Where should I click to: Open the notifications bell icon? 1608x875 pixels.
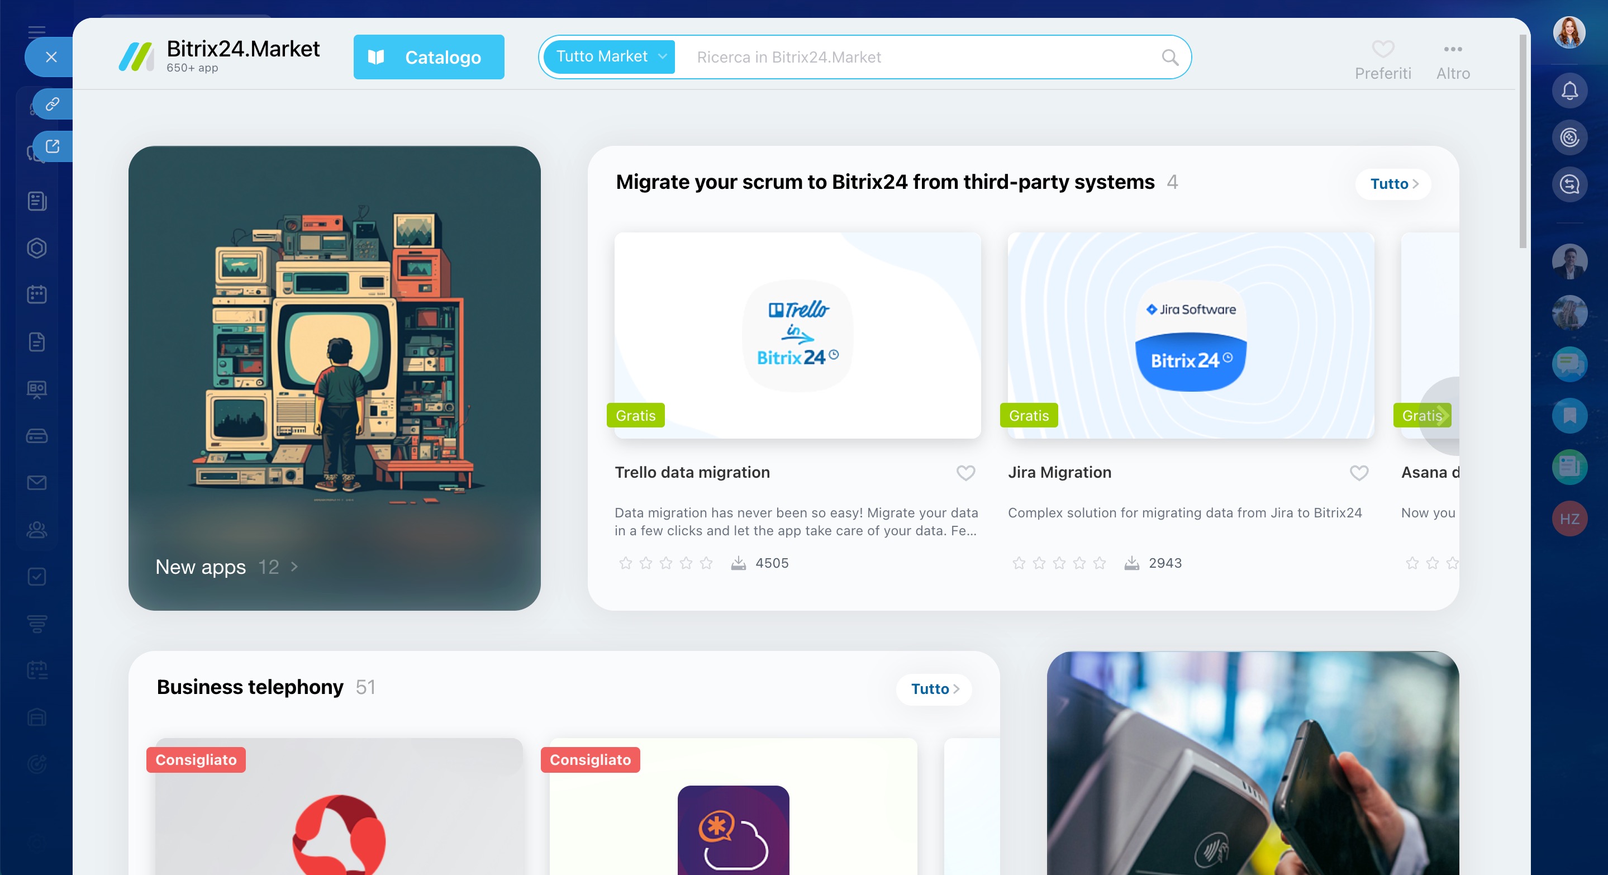pyautogui.click(x=1569, y=91)
